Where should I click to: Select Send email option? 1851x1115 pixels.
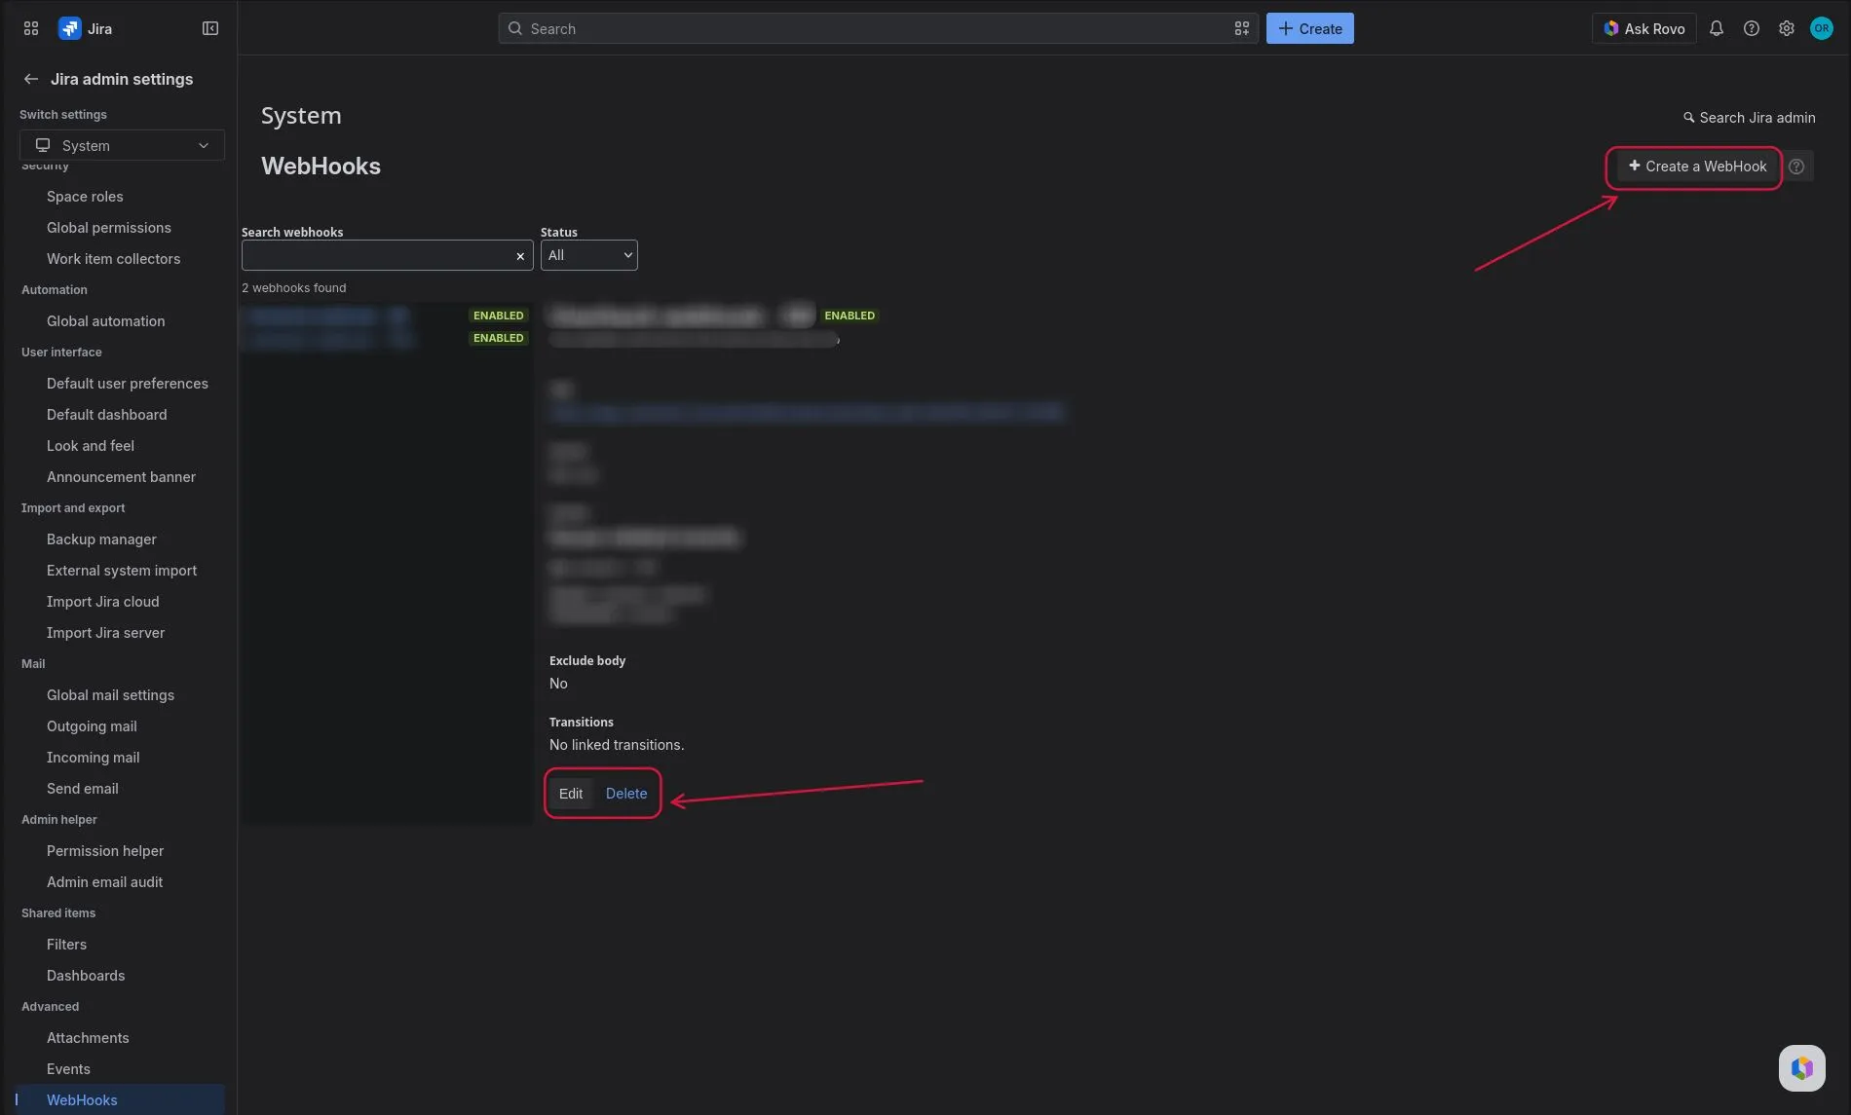pos(82,788)
